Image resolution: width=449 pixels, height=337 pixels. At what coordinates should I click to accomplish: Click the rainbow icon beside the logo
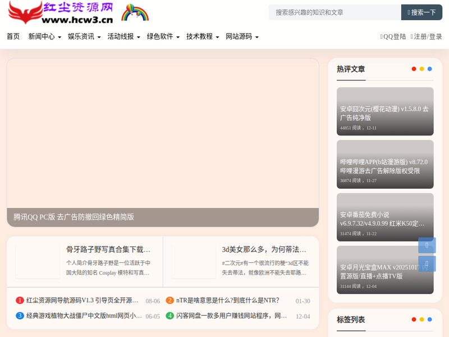(134, 12)
